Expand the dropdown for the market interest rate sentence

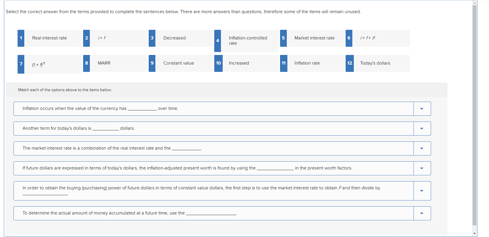coord(422,148)
